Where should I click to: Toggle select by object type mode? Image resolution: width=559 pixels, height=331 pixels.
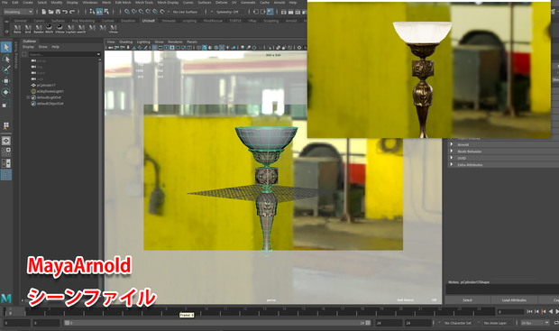(99, 12)
